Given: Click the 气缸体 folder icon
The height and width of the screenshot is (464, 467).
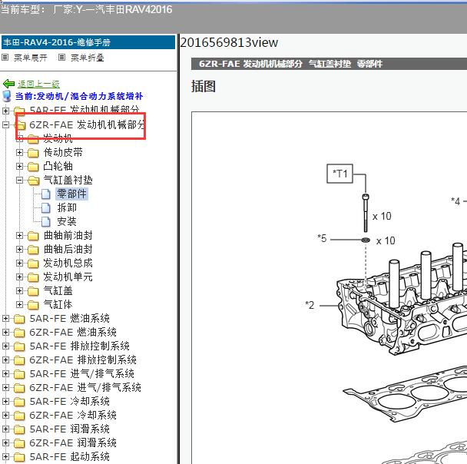Looking at the screenshot, I should [33, 305].
